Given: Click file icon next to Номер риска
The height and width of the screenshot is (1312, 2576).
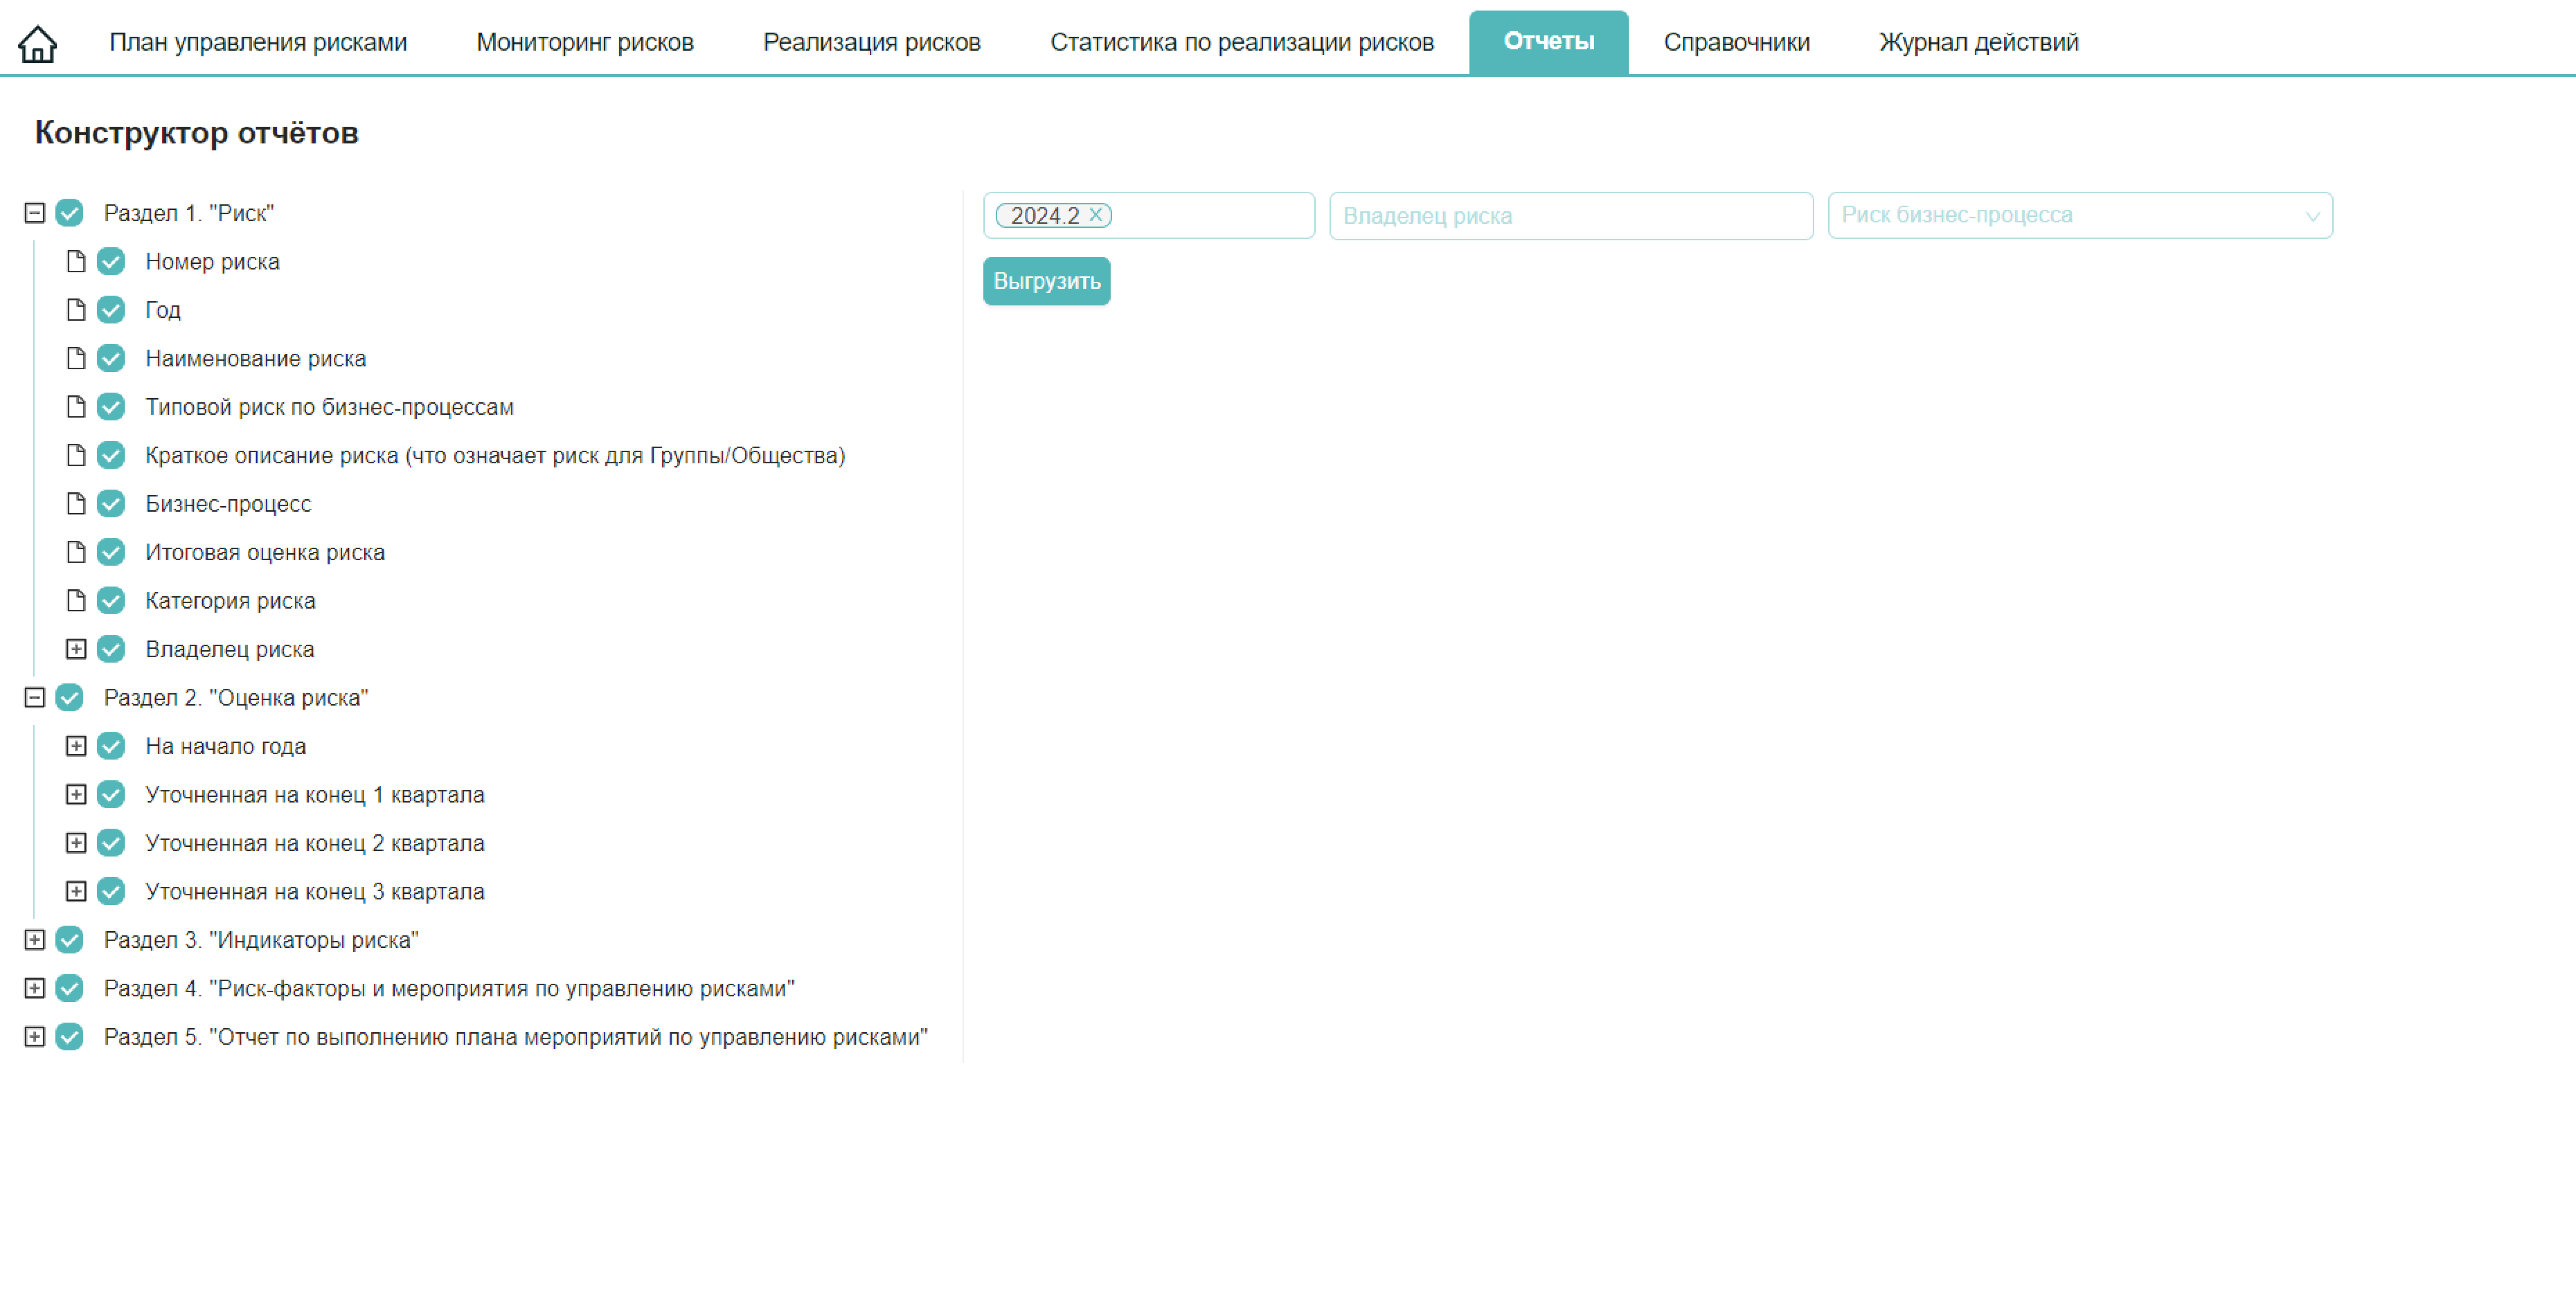Looking at the screenshot, I should tap(76, 262).
